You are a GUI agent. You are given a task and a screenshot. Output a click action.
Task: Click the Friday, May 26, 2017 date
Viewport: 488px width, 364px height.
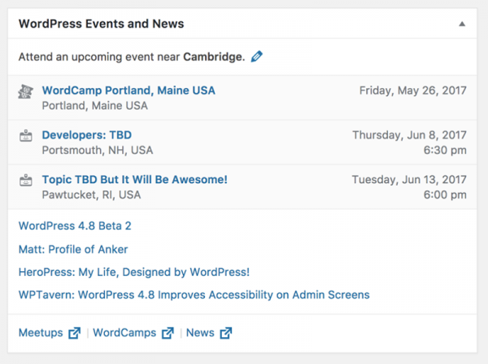(413, 90)
